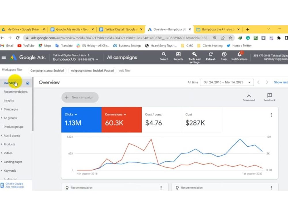Image resolution: width=288 pixels, height=216 pixels.
Task: Open the three-dot menu of metrics card
Action: [271, 115]
